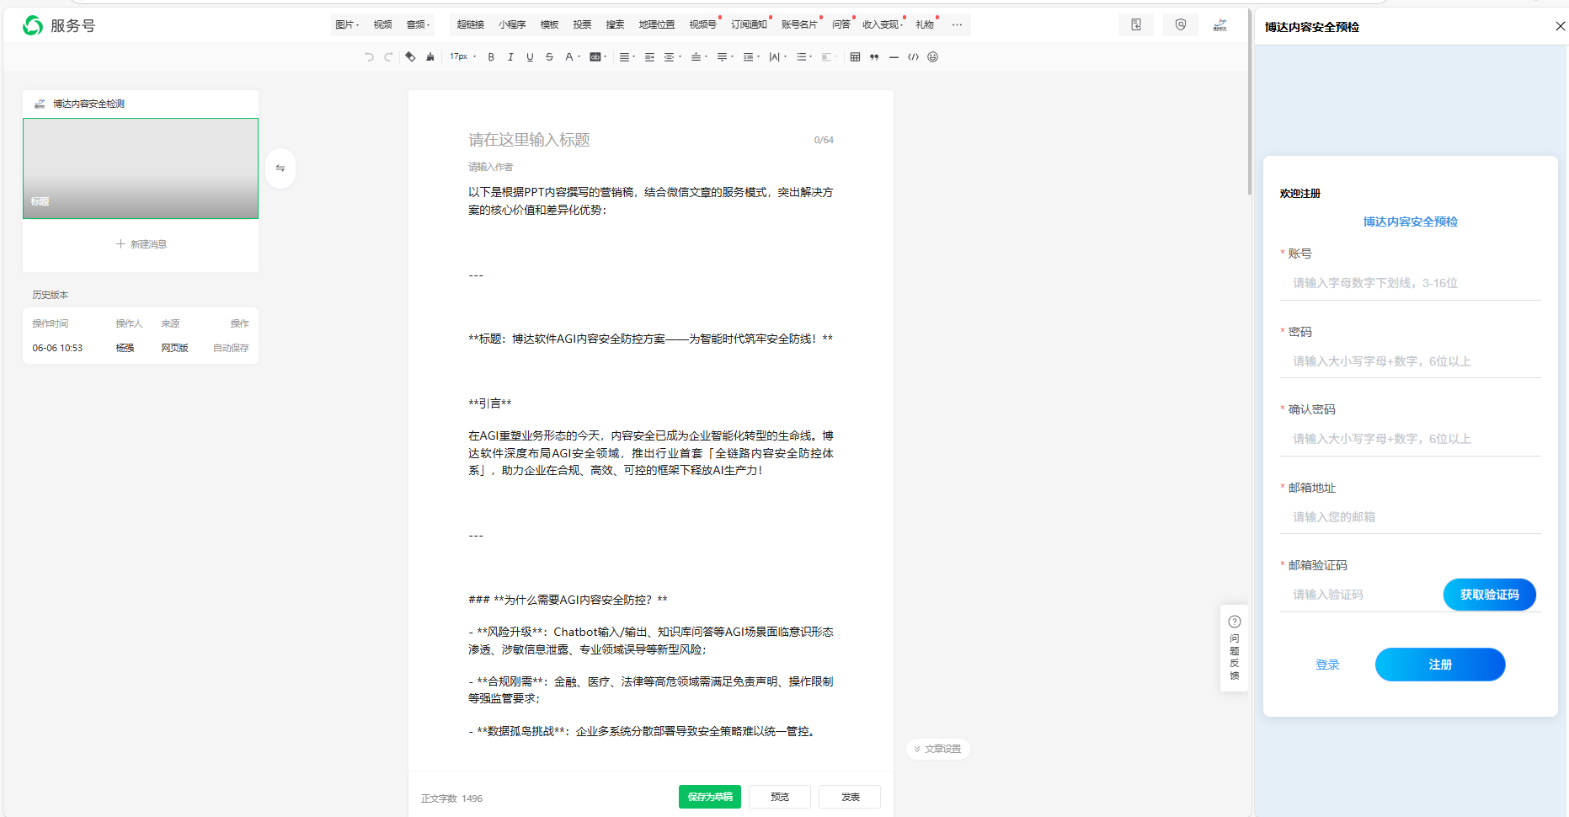Expand the 图片 insert dropdown
1569x817 pixels.
pyautogui.click(x=347, y=24)
